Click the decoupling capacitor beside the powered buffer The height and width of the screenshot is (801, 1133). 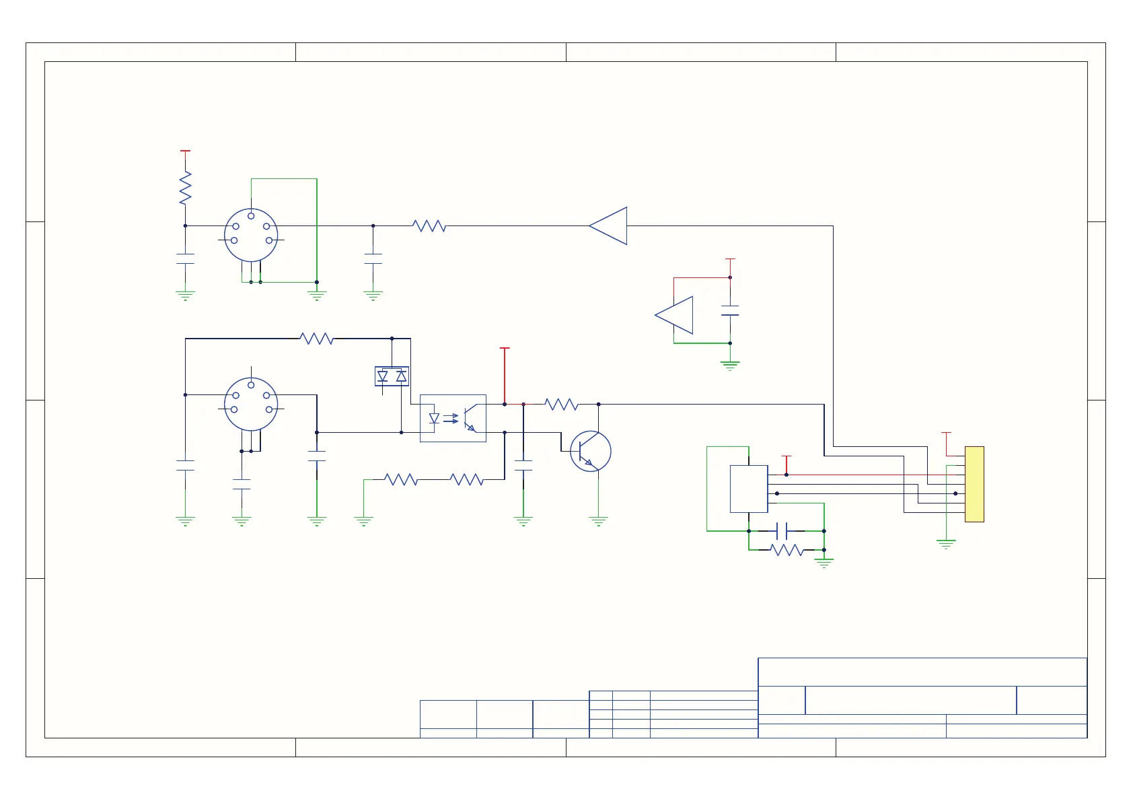(730, 310)
